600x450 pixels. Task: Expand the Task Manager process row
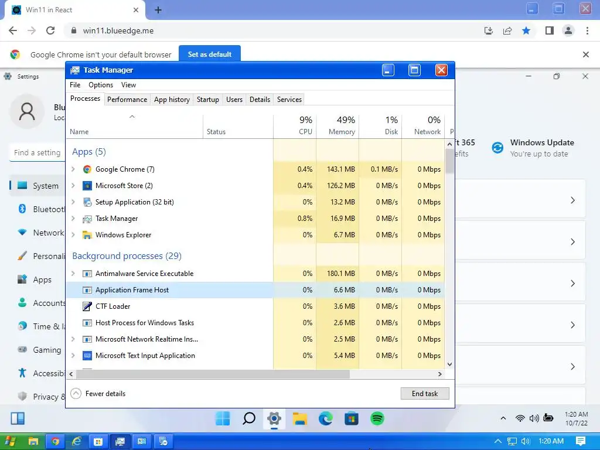(x=73, y=219)
